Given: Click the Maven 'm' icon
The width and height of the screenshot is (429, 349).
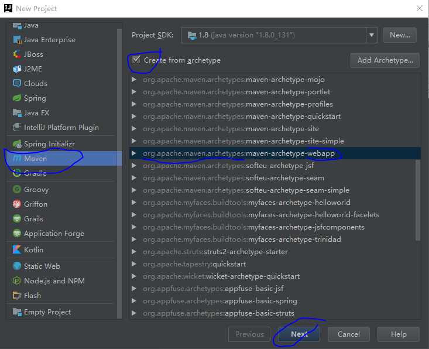Looking at the screenshot, I should pyautogui.click(x=17, y=159).
